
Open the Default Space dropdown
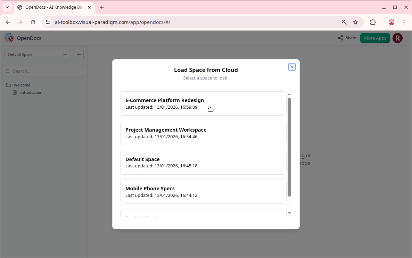click(x=37, y=55)
